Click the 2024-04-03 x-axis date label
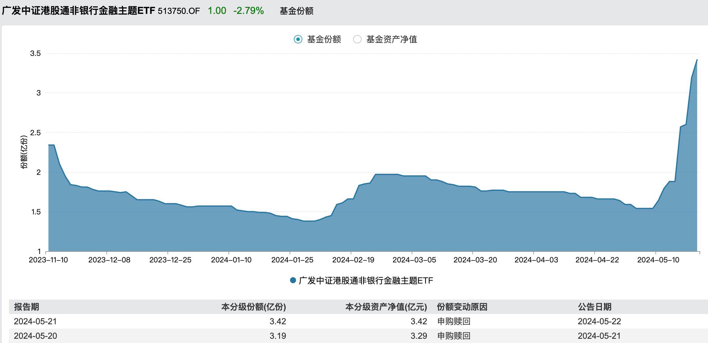 [x=536, y=260]
